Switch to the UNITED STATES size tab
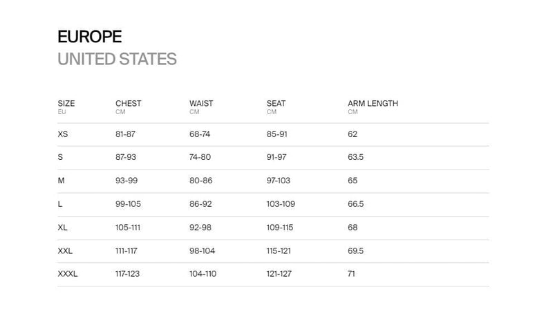Viewport: 553px width, 310px height. (x=117, y=59)
